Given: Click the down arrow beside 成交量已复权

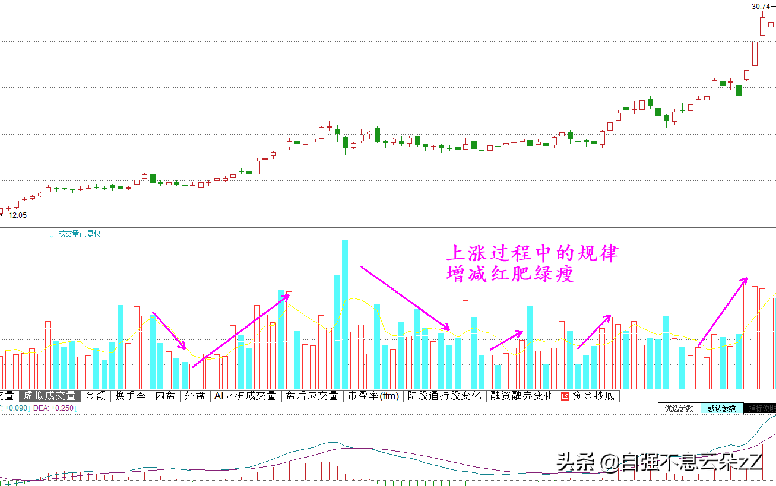Looking at the screenshot, I should (52, 234).
